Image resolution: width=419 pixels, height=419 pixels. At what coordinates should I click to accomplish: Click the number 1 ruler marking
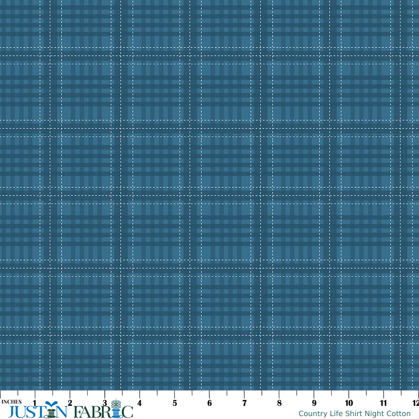point(35,402)
